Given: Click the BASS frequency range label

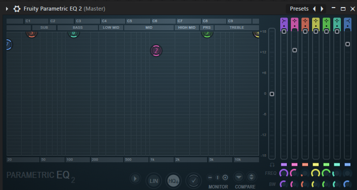Looking at the screenshot, I should pos(78,28).
